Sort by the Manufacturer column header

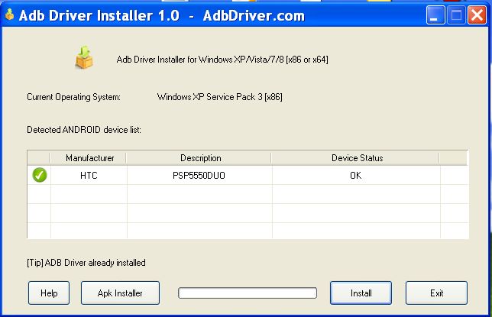pos(89,158)
